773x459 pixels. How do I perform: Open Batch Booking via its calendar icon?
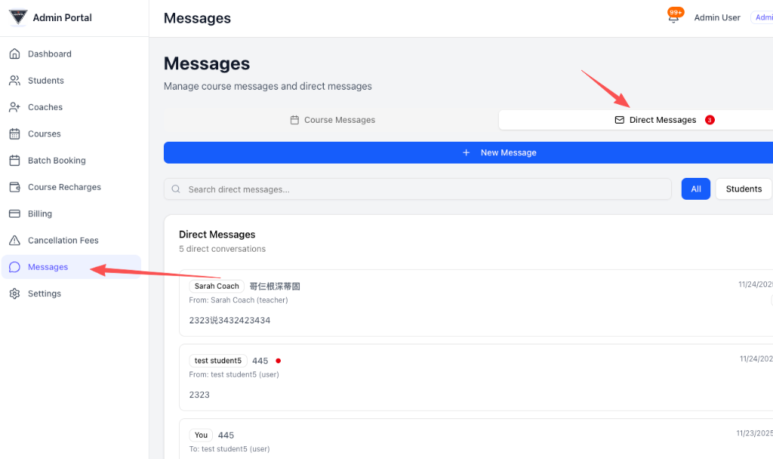click(x=16, y=160)
